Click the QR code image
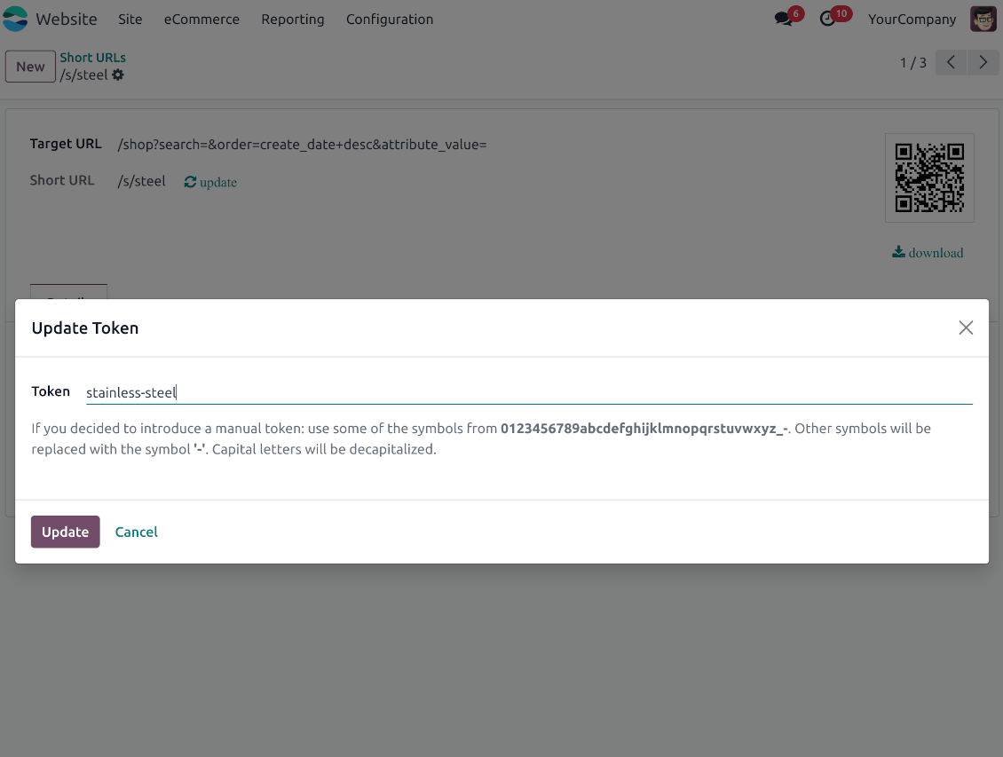The height and width of the screenshot is (757, 1003). pyautogui.click(x=929, y=177)
